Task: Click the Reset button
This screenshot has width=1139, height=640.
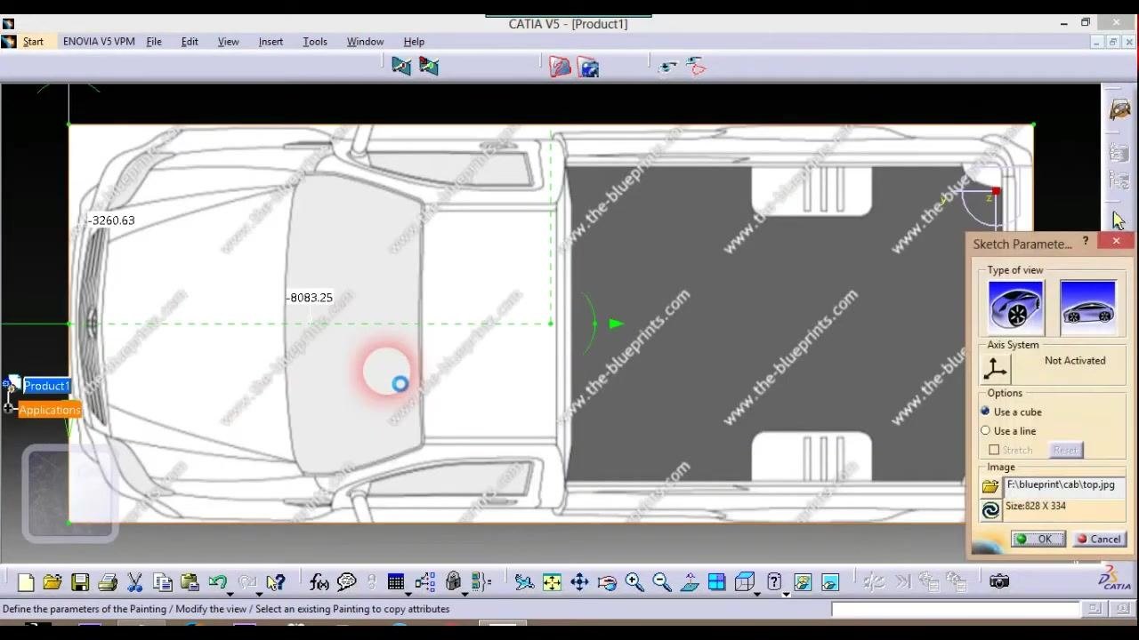Action: point(1065,450)
